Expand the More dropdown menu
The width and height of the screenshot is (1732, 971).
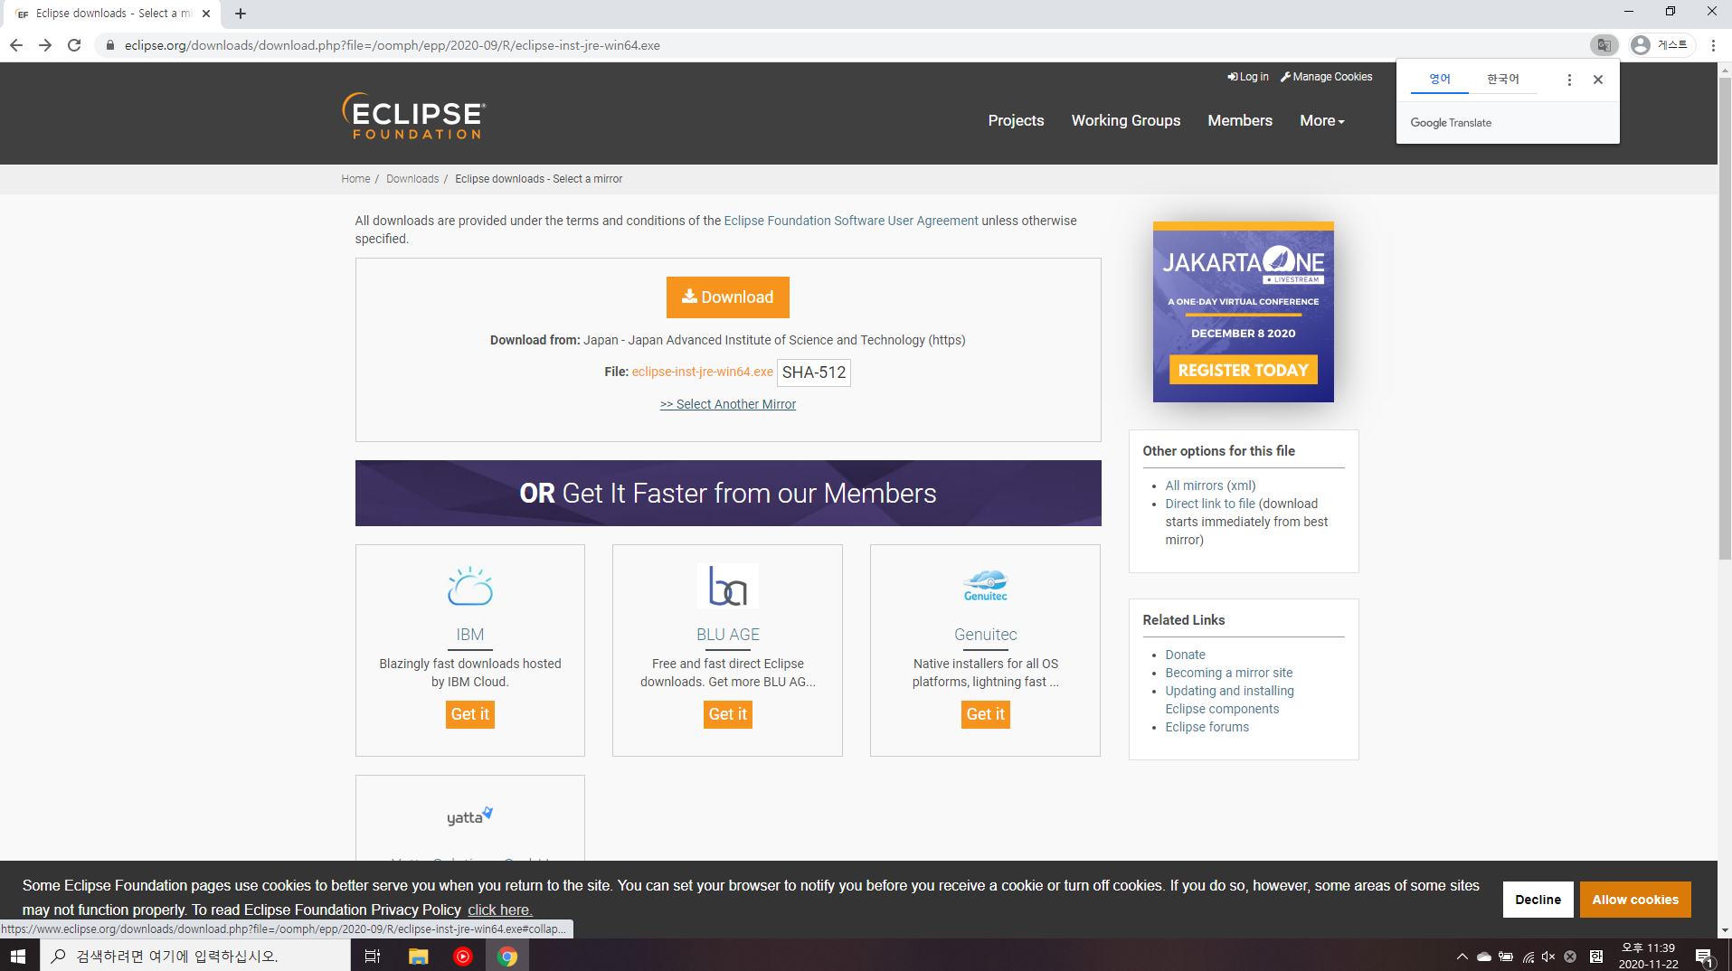click(1322, 120)
